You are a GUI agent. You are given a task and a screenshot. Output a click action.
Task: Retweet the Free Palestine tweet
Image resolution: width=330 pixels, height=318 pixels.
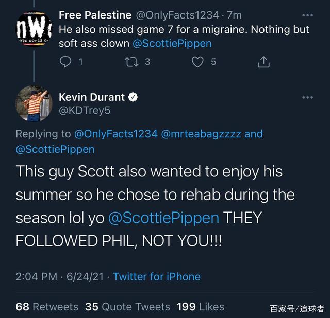(x=130, y=62)
